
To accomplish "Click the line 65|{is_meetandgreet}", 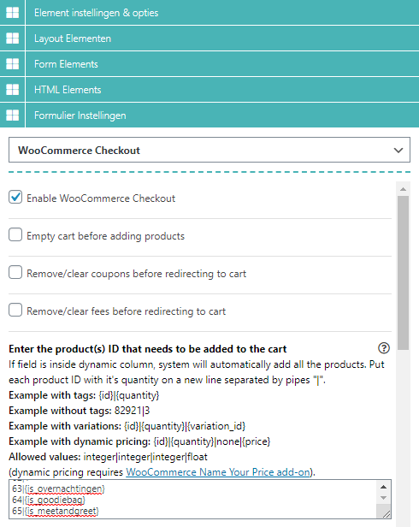I will 56,512.
